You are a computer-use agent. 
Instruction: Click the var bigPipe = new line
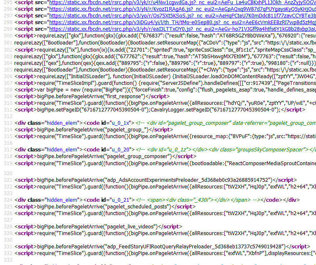click(165, 90)
